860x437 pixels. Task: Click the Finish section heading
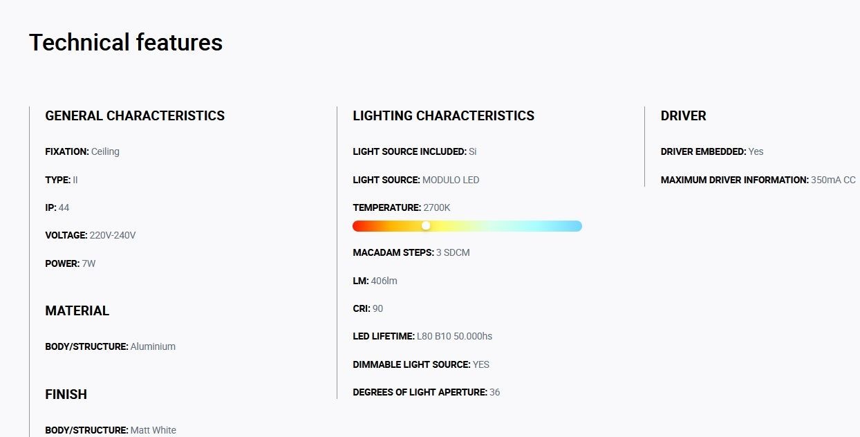pos(66,395)
